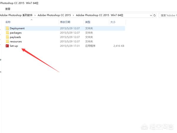Select the payloads folder name
The width and height of the screenshot is (177, 133).
[x=15, y=37]
